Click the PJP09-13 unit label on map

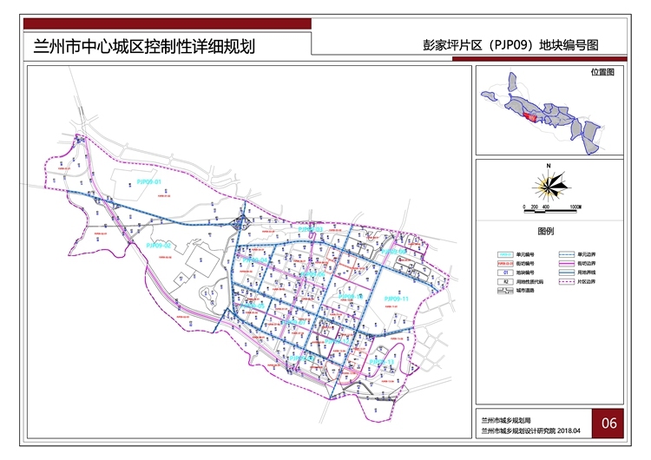pyautogui.click(x=380, y=360)
